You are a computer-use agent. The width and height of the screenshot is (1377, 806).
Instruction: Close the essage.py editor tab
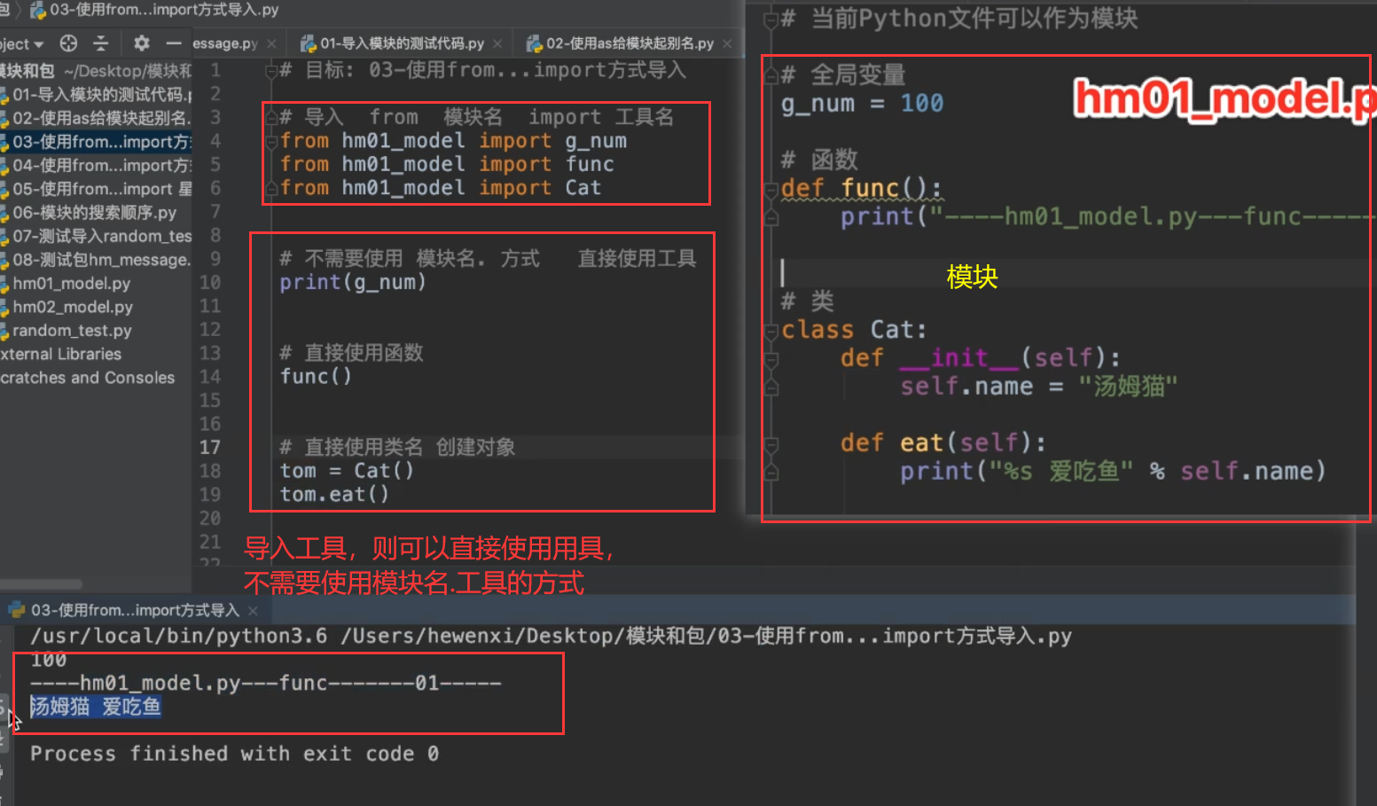click(x=271, y=43)
